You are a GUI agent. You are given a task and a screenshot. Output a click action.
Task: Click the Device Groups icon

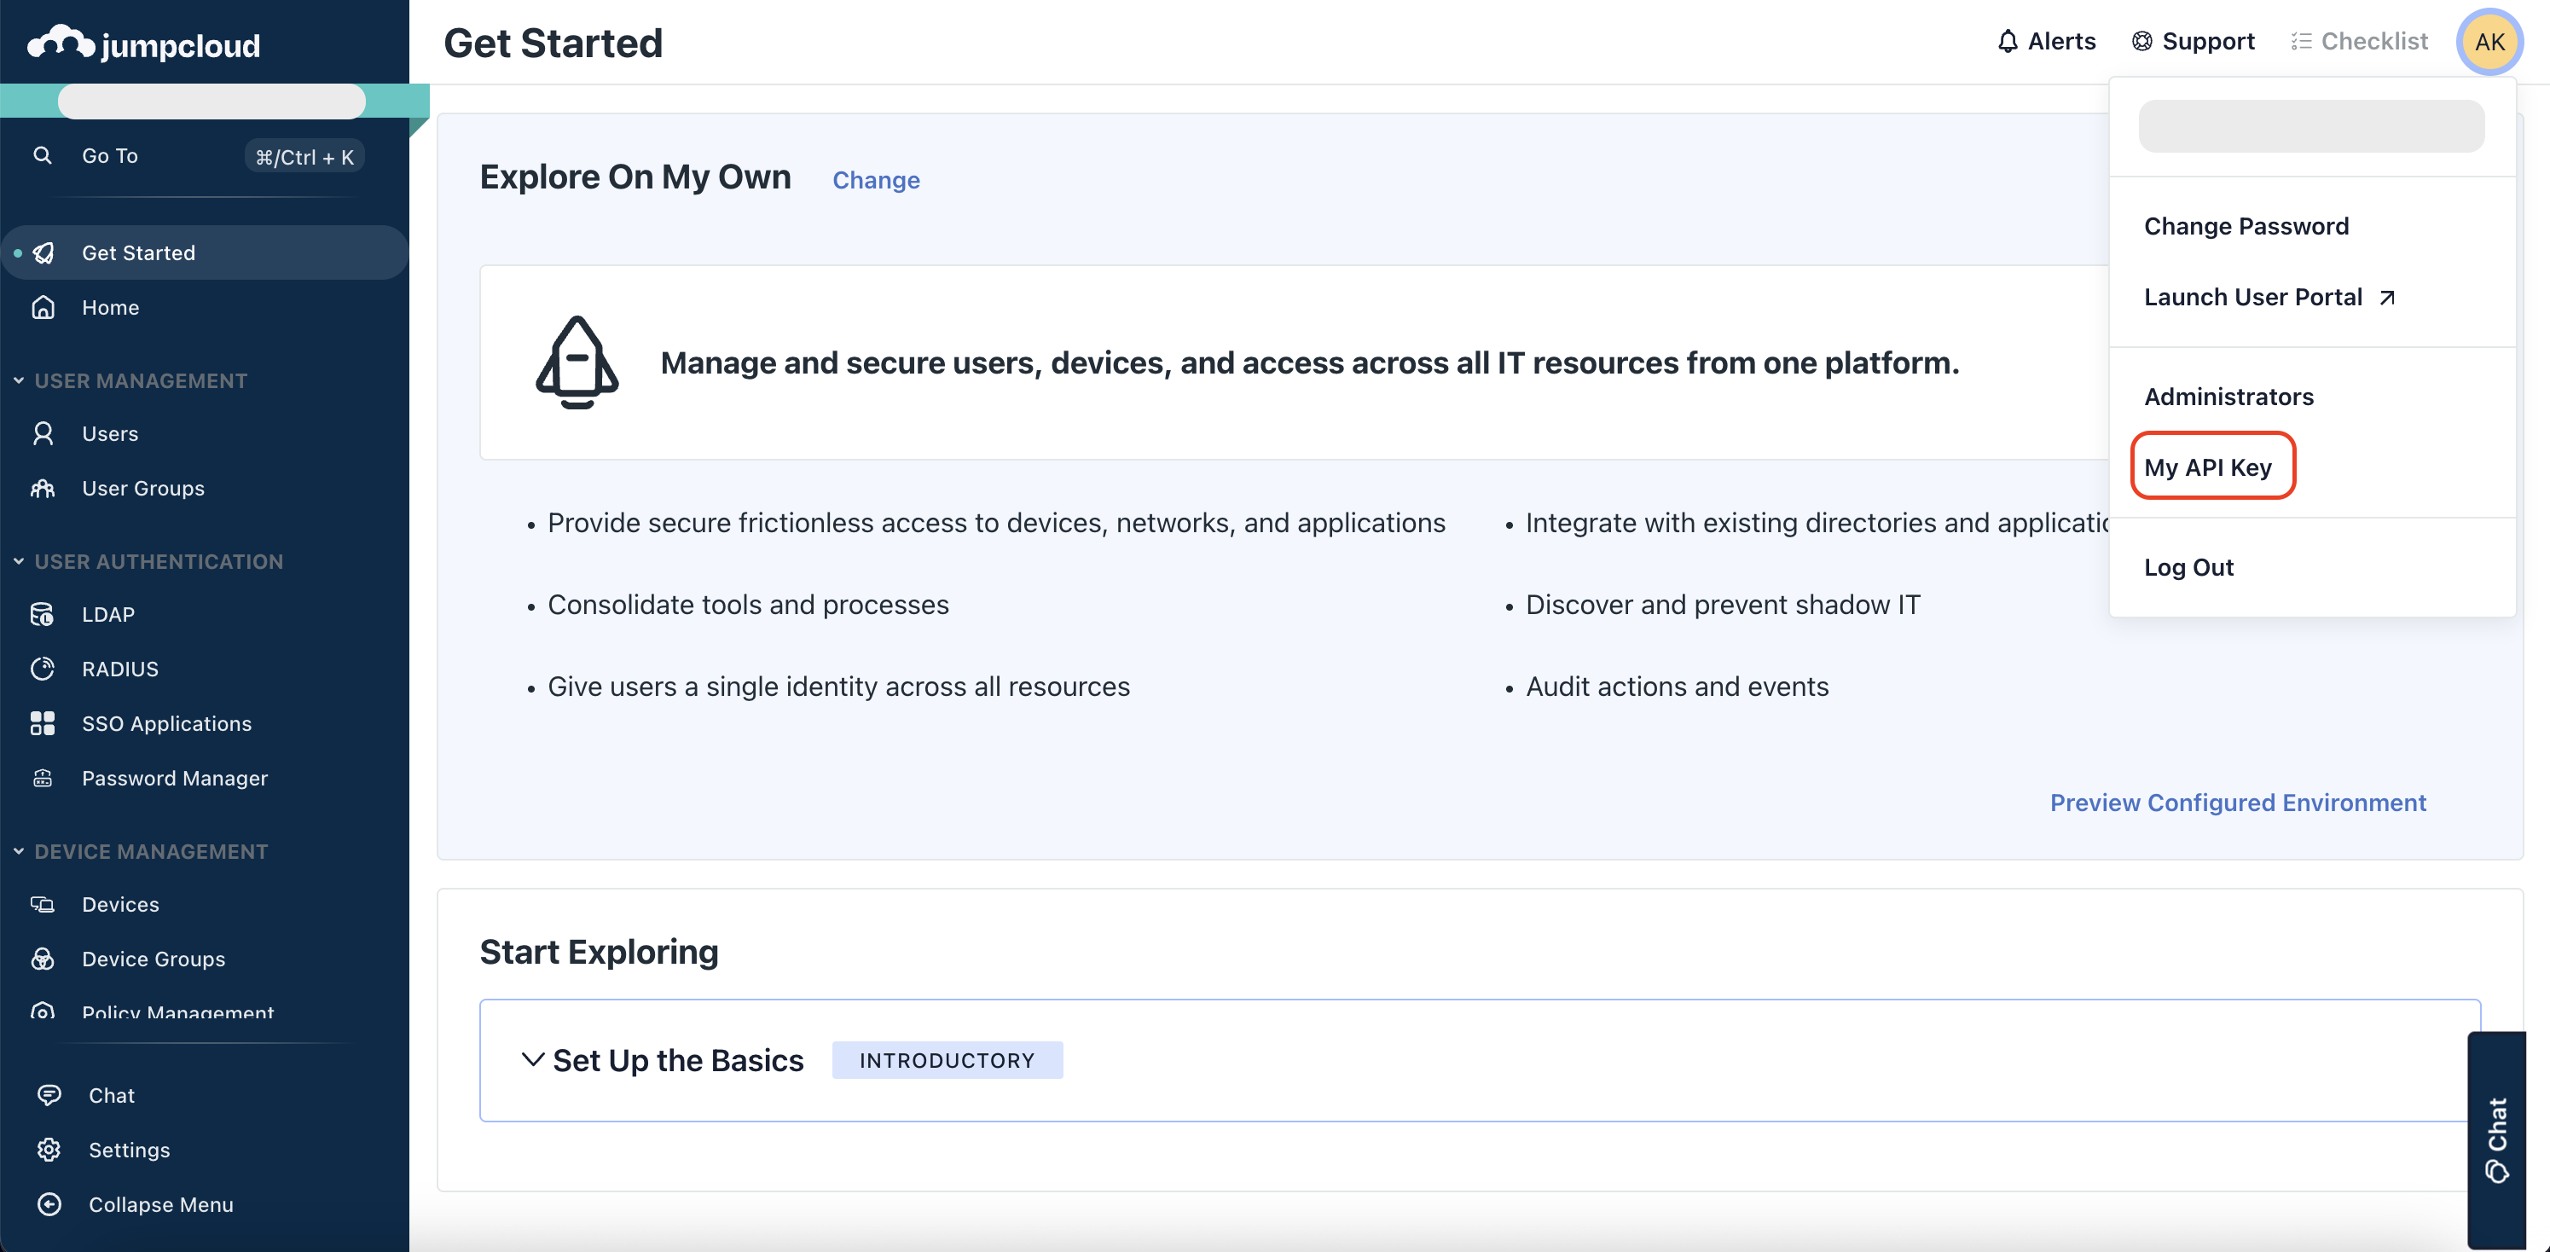click(x=43, y=958)
